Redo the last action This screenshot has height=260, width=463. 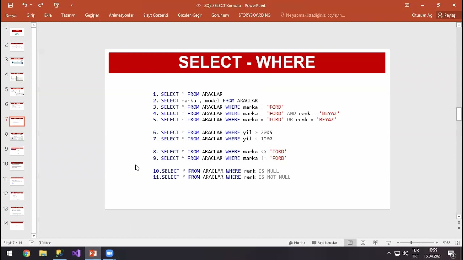pyautogui.click(x=41, y=5)
